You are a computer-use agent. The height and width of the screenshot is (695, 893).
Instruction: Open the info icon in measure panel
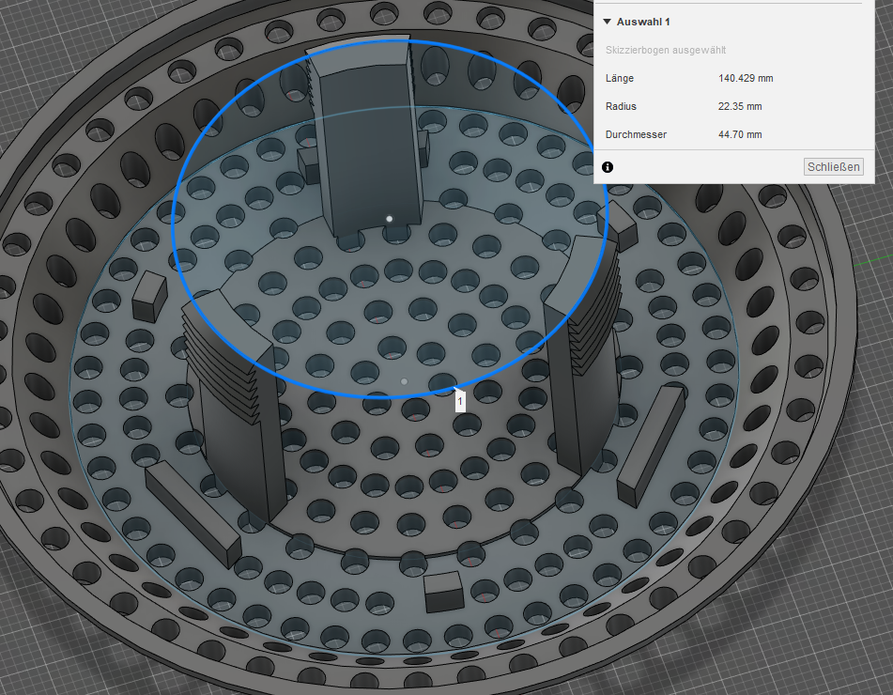(x=608, y=167)
